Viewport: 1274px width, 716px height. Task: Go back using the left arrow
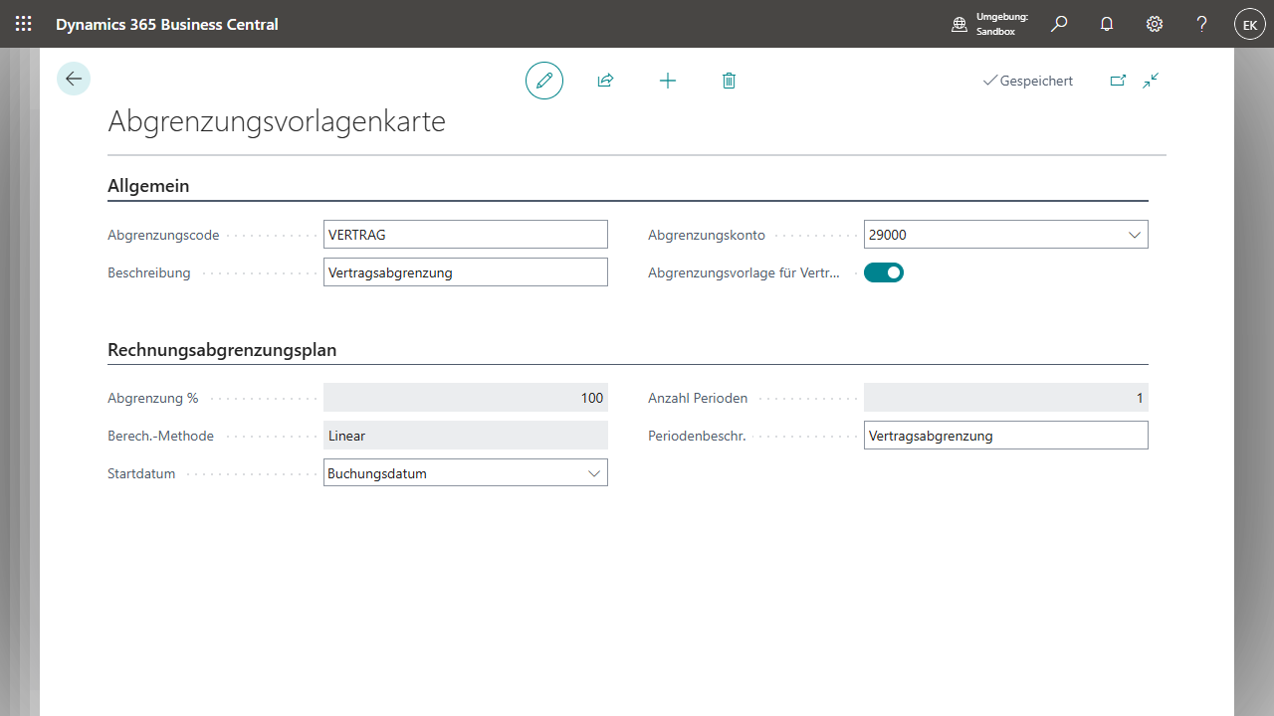[74, 79]
